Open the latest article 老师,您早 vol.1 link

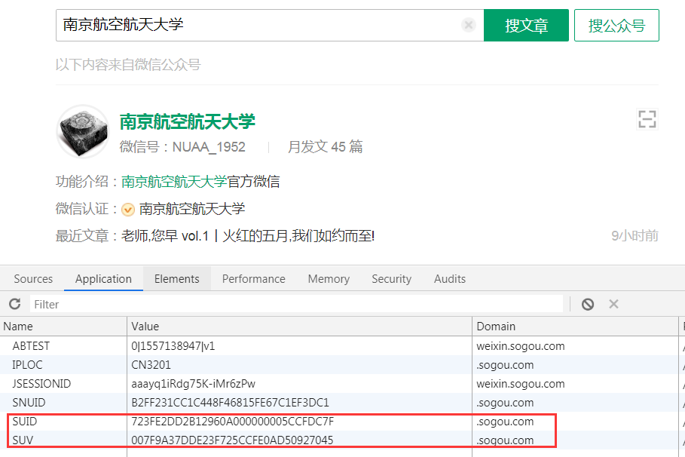(248, 236)
